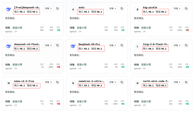
Task: Click the north-mini-code-f... model title
Action: tap(156, 81)
